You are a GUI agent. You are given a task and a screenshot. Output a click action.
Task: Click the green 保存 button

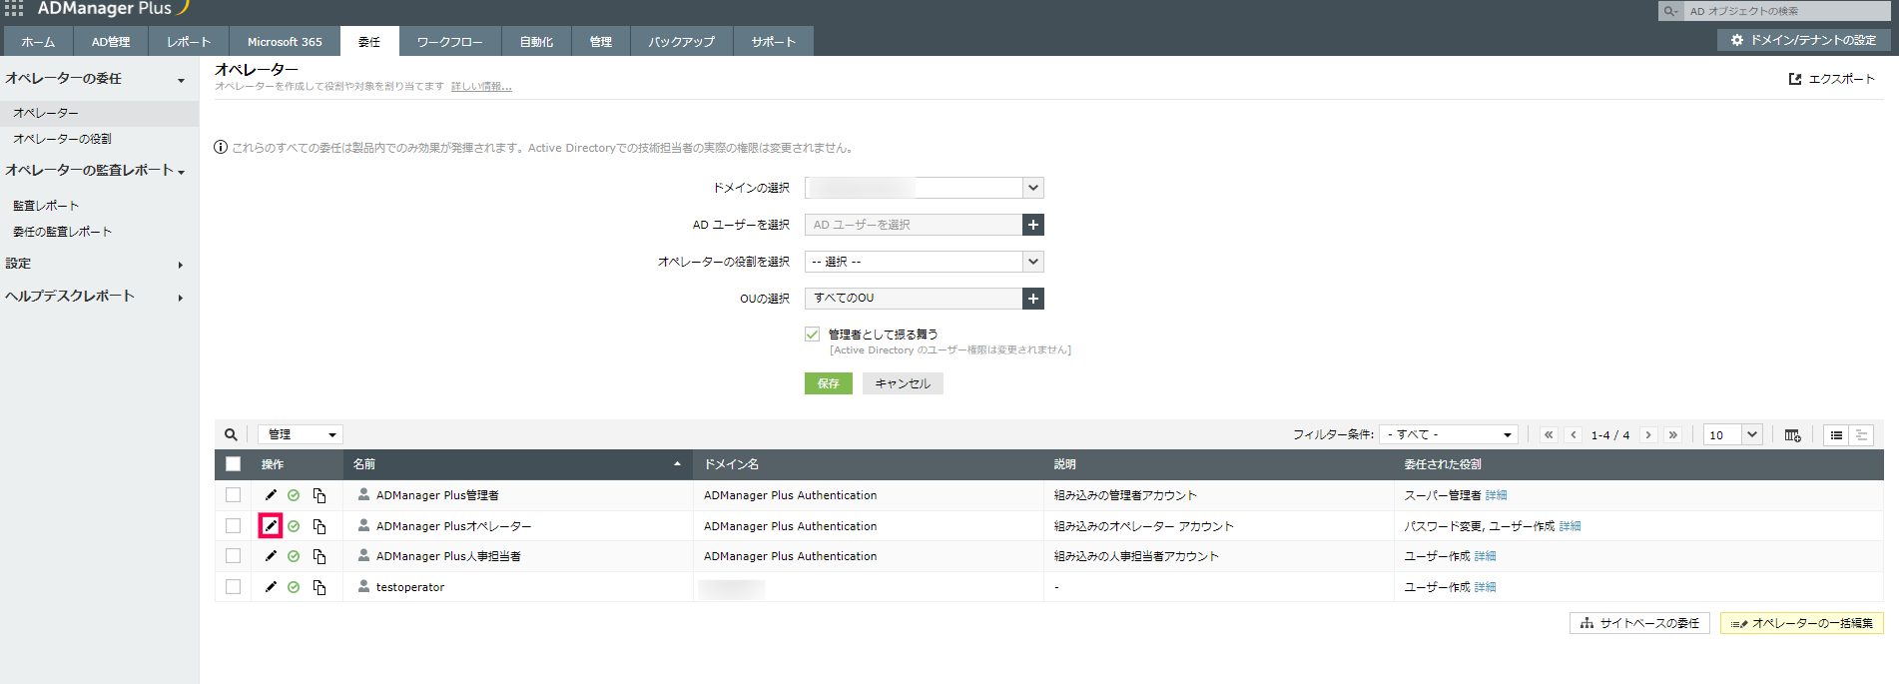[829, 383]
